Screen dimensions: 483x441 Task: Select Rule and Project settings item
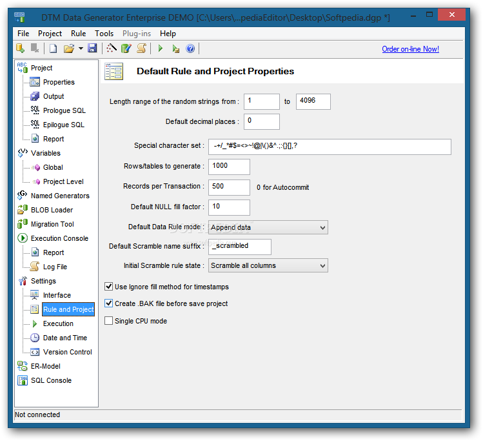click(68, 309)
